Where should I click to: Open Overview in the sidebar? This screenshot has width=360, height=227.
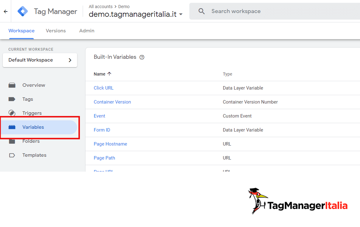tap(34, 85)
